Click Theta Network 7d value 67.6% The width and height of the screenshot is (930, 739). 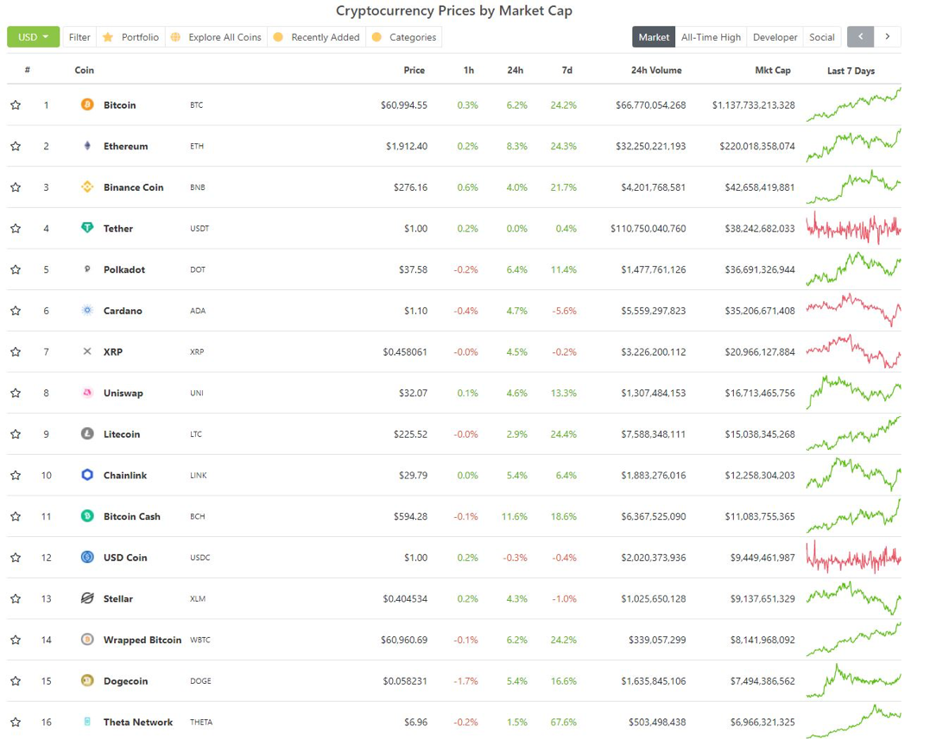pyautogui.click(x=564, y=722)
